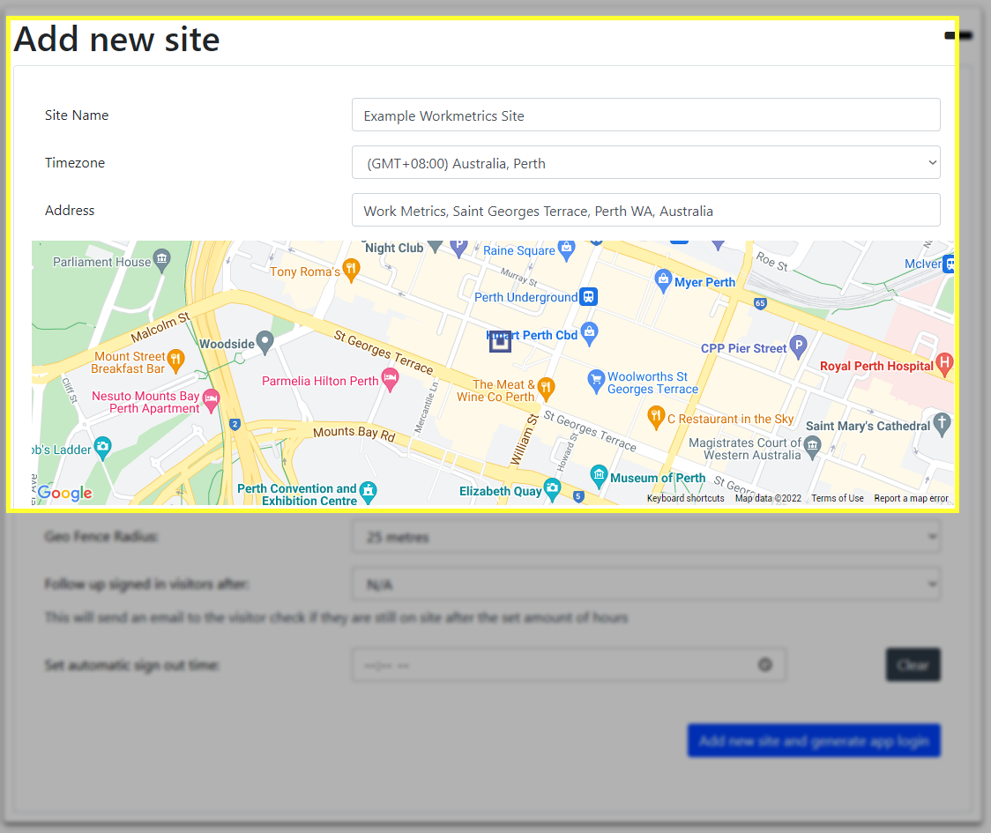The image size is (991, 833).
Task: Open the Geo Fence Radius dropdown
Action: pos(645,537)
